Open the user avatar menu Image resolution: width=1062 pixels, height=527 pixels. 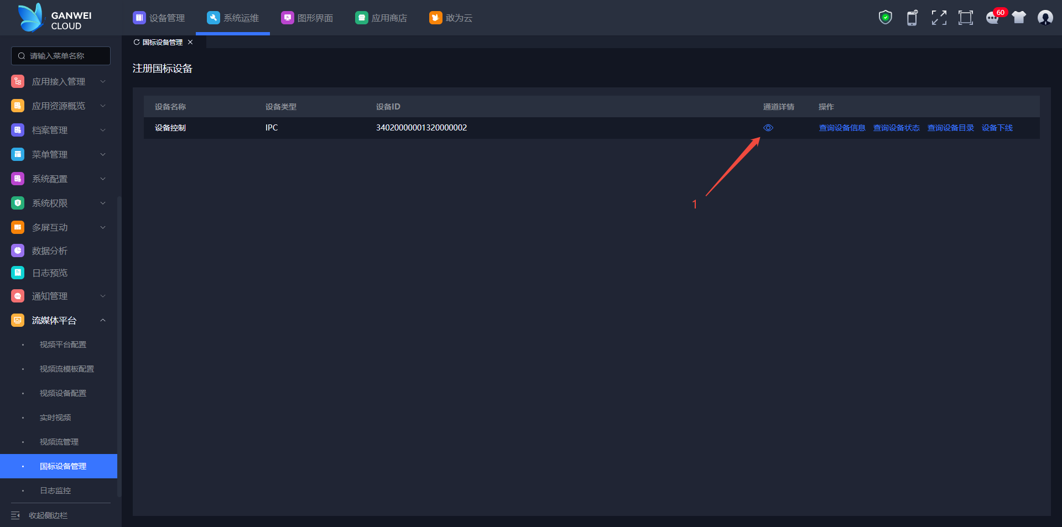tap(1045, 18)
